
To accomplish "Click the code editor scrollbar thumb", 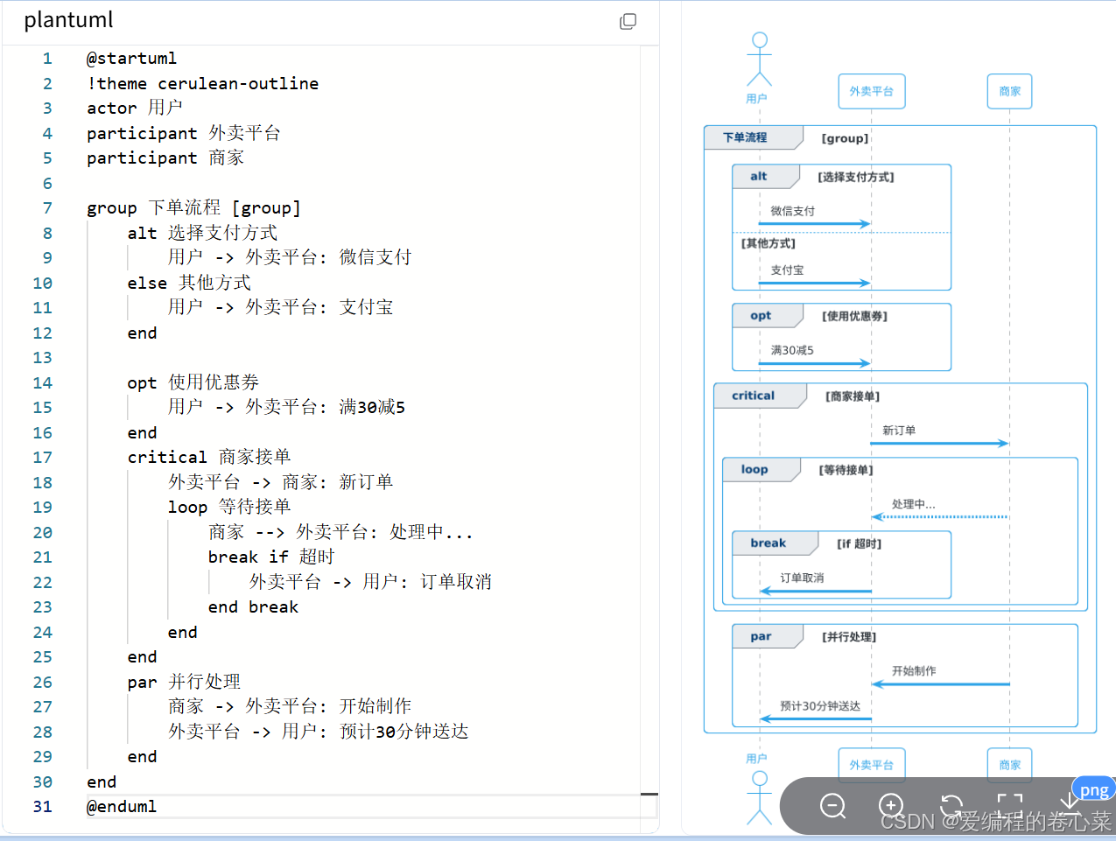I will [649, 794].
